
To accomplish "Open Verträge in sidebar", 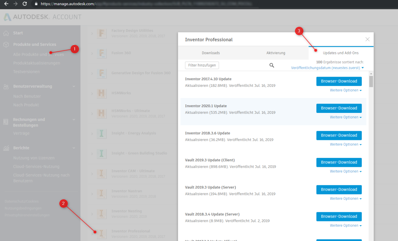I will pos(21,133).
